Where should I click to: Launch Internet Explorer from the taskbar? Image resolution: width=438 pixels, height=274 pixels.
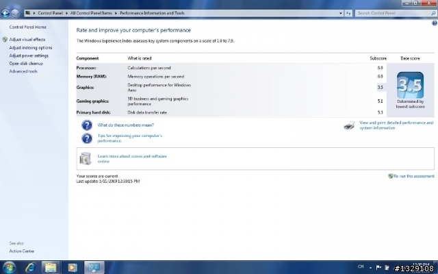[30, 268]
